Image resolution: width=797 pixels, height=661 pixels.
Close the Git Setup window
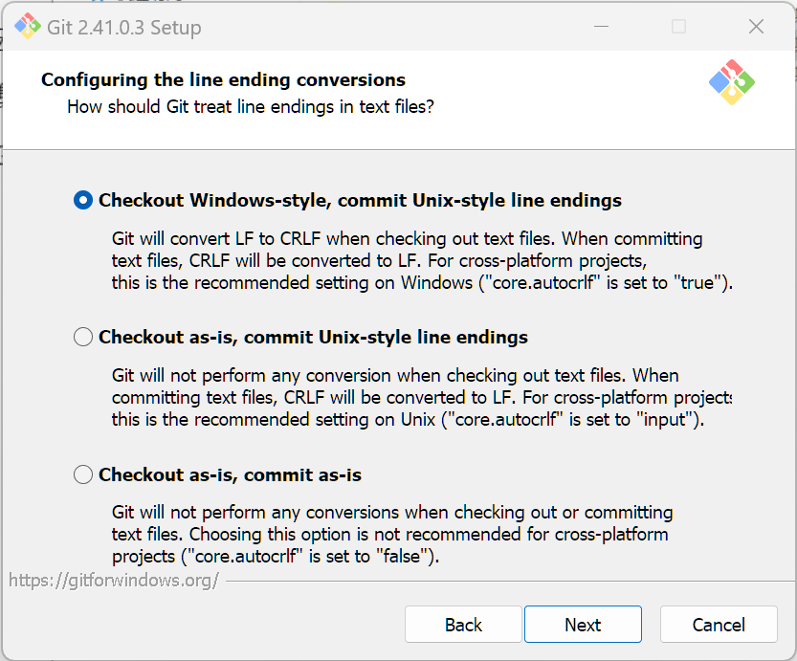(756, 27)
